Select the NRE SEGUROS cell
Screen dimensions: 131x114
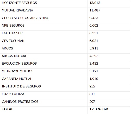tap(13, 26)
